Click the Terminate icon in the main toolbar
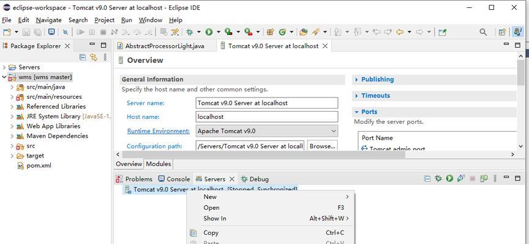Screen dimensions: 529x244 [x=103, y=32]
